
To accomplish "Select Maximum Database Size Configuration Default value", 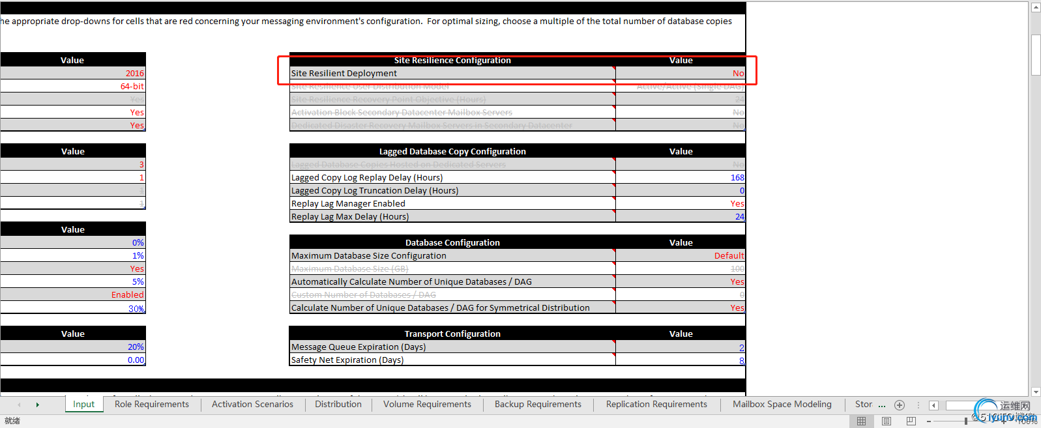I will tap(681, 255).
